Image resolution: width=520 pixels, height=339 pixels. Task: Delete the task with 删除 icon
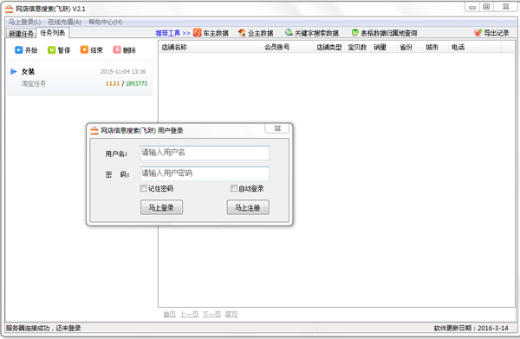(x=117, y=49)
